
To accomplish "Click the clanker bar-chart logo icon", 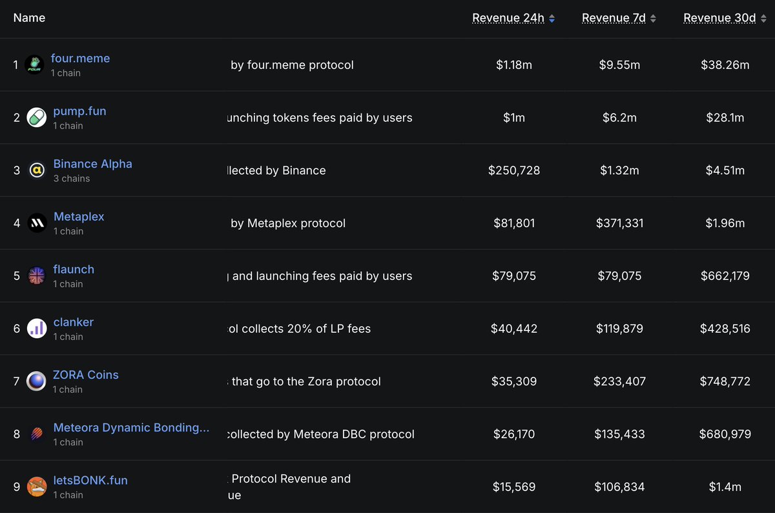I will click(x=37, y=329).
